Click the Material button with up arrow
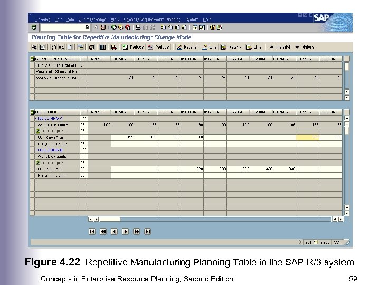This screenshot has height=285, width=380. 279,47
